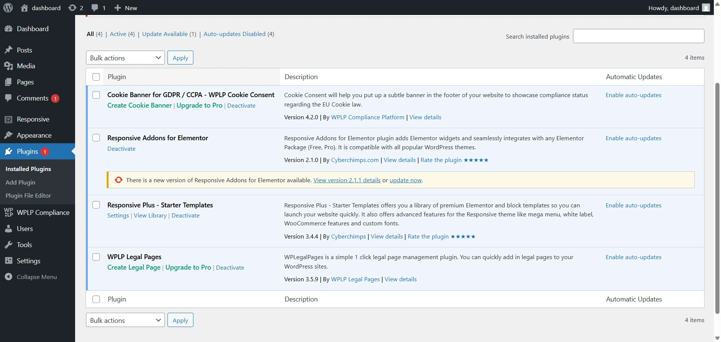Screen dimensions: 721x342
Task: Open Installed Plugins submenu item
Action: point(28,169)
